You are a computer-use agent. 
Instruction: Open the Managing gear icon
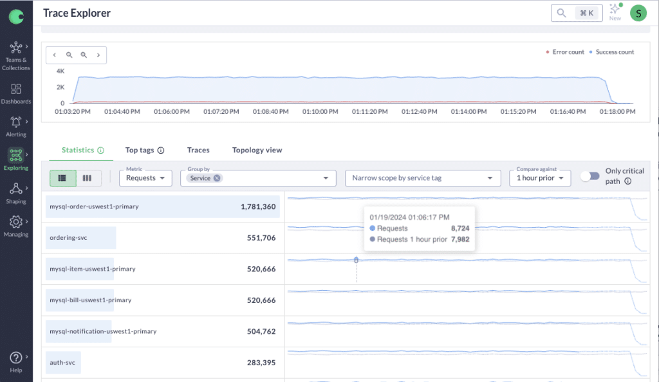pos(16,223)
